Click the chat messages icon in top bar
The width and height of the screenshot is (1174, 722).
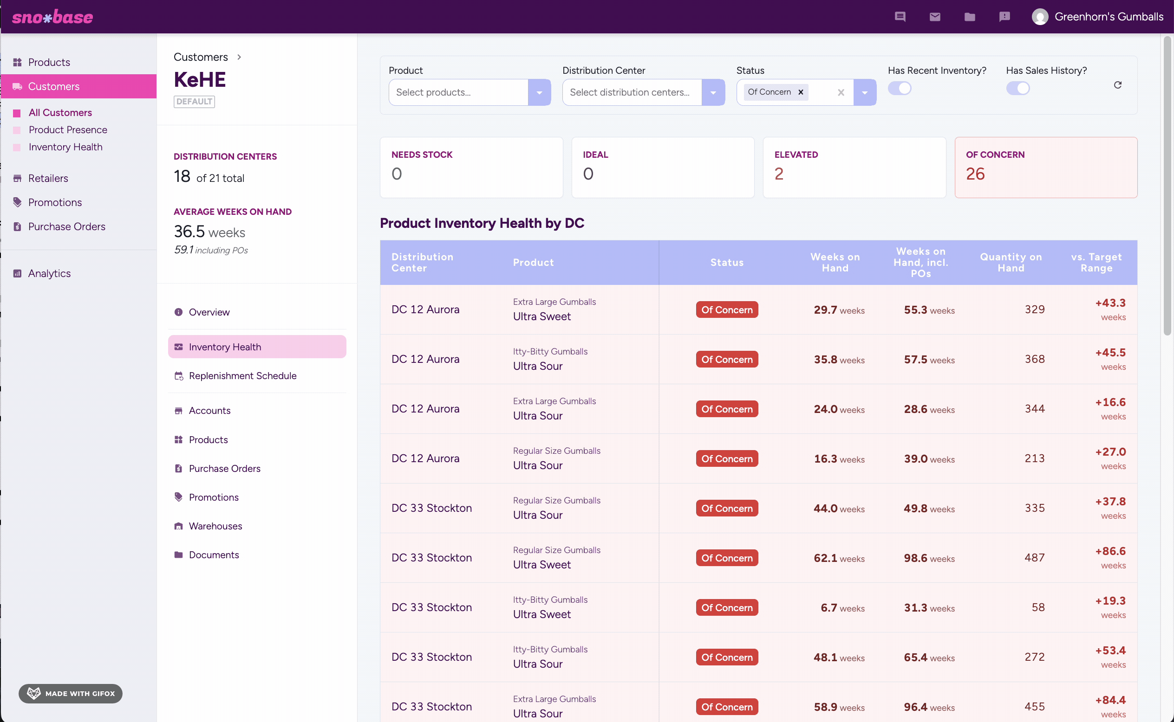point(900,17)
